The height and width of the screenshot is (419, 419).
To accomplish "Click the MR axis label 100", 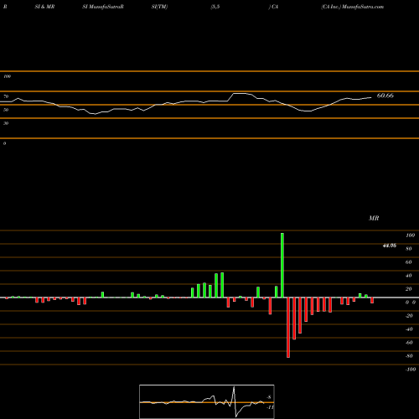I will pos(410,235).
